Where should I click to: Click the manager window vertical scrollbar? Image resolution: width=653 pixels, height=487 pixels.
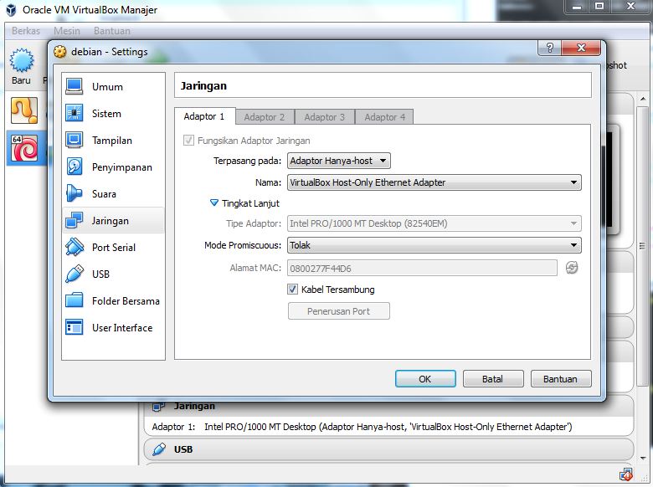[x=643, y=245]
